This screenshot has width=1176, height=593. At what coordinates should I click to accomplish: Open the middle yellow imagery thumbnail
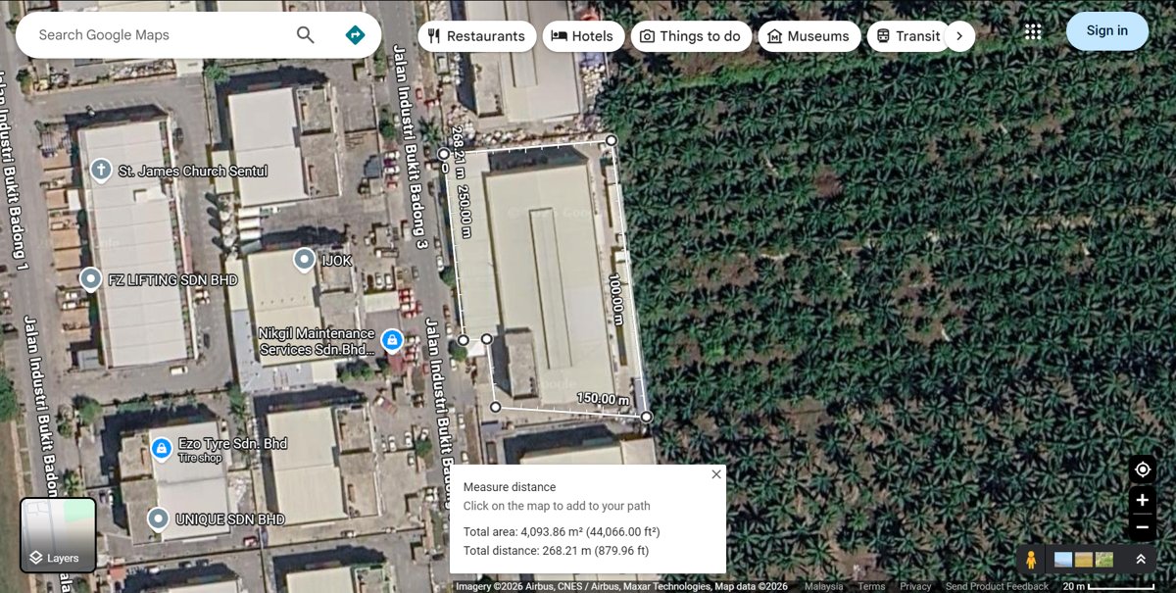pyautogui.click(x=1084, y=560)
